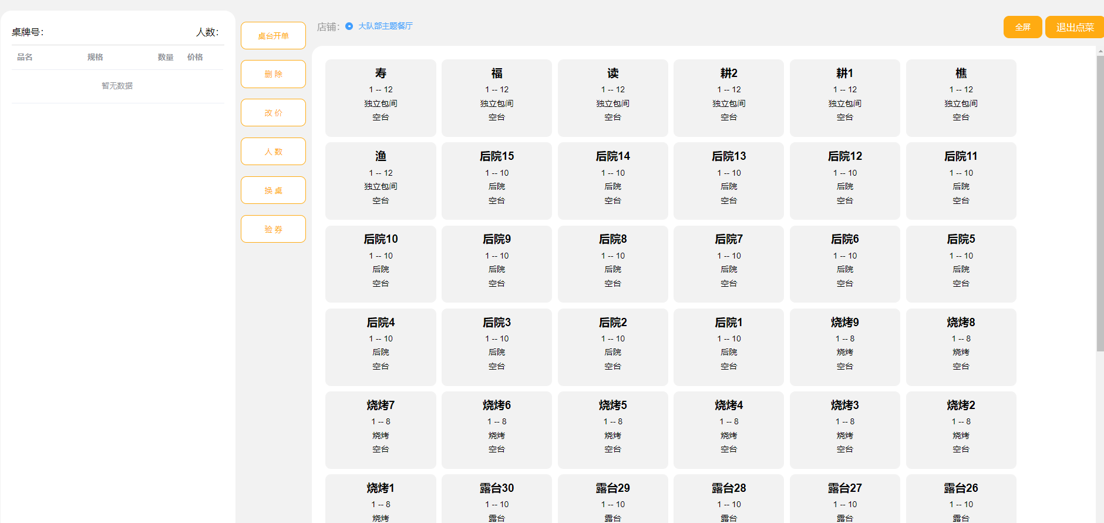This screenshot has width=1104, height=523.
Task: Select the 大队部主题餐厅 store radio button
Action: [x=349, y=26]
